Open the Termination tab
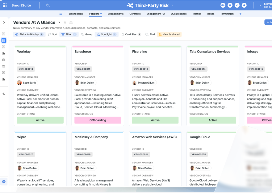The width and height of the screenshot is (272, 193). (x=227, y=14)
